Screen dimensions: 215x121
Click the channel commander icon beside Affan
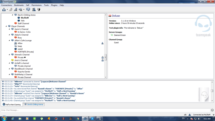click(x=102, y=43)
